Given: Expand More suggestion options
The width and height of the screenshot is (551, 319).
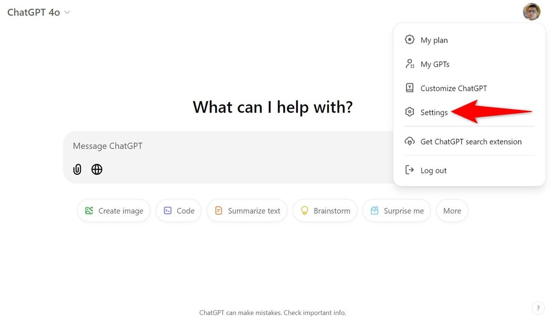Looking at the screenshot, I should click(452, 211).
